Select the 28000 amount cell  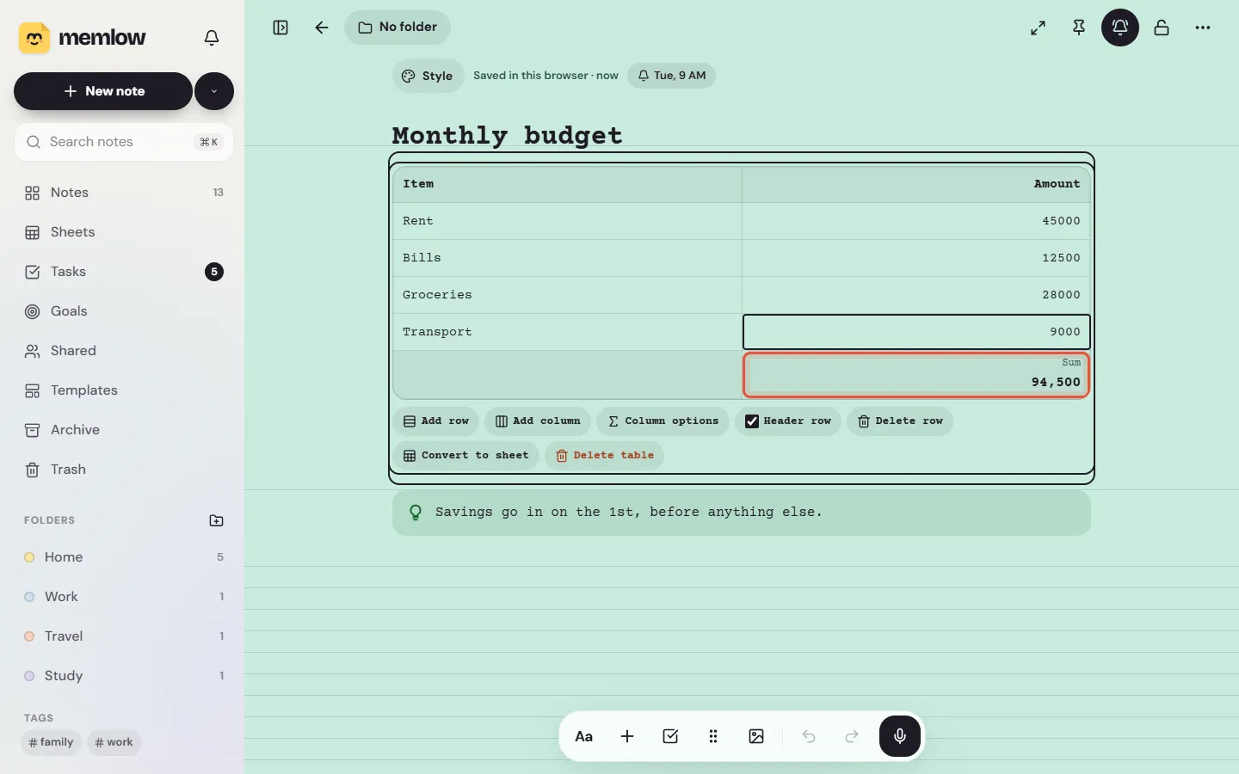(x=916, y=295)
